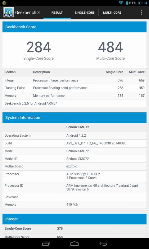Tap Integer in the score table's Section column
Viewport: 149px width, 249px height.
tap(10, 80)
